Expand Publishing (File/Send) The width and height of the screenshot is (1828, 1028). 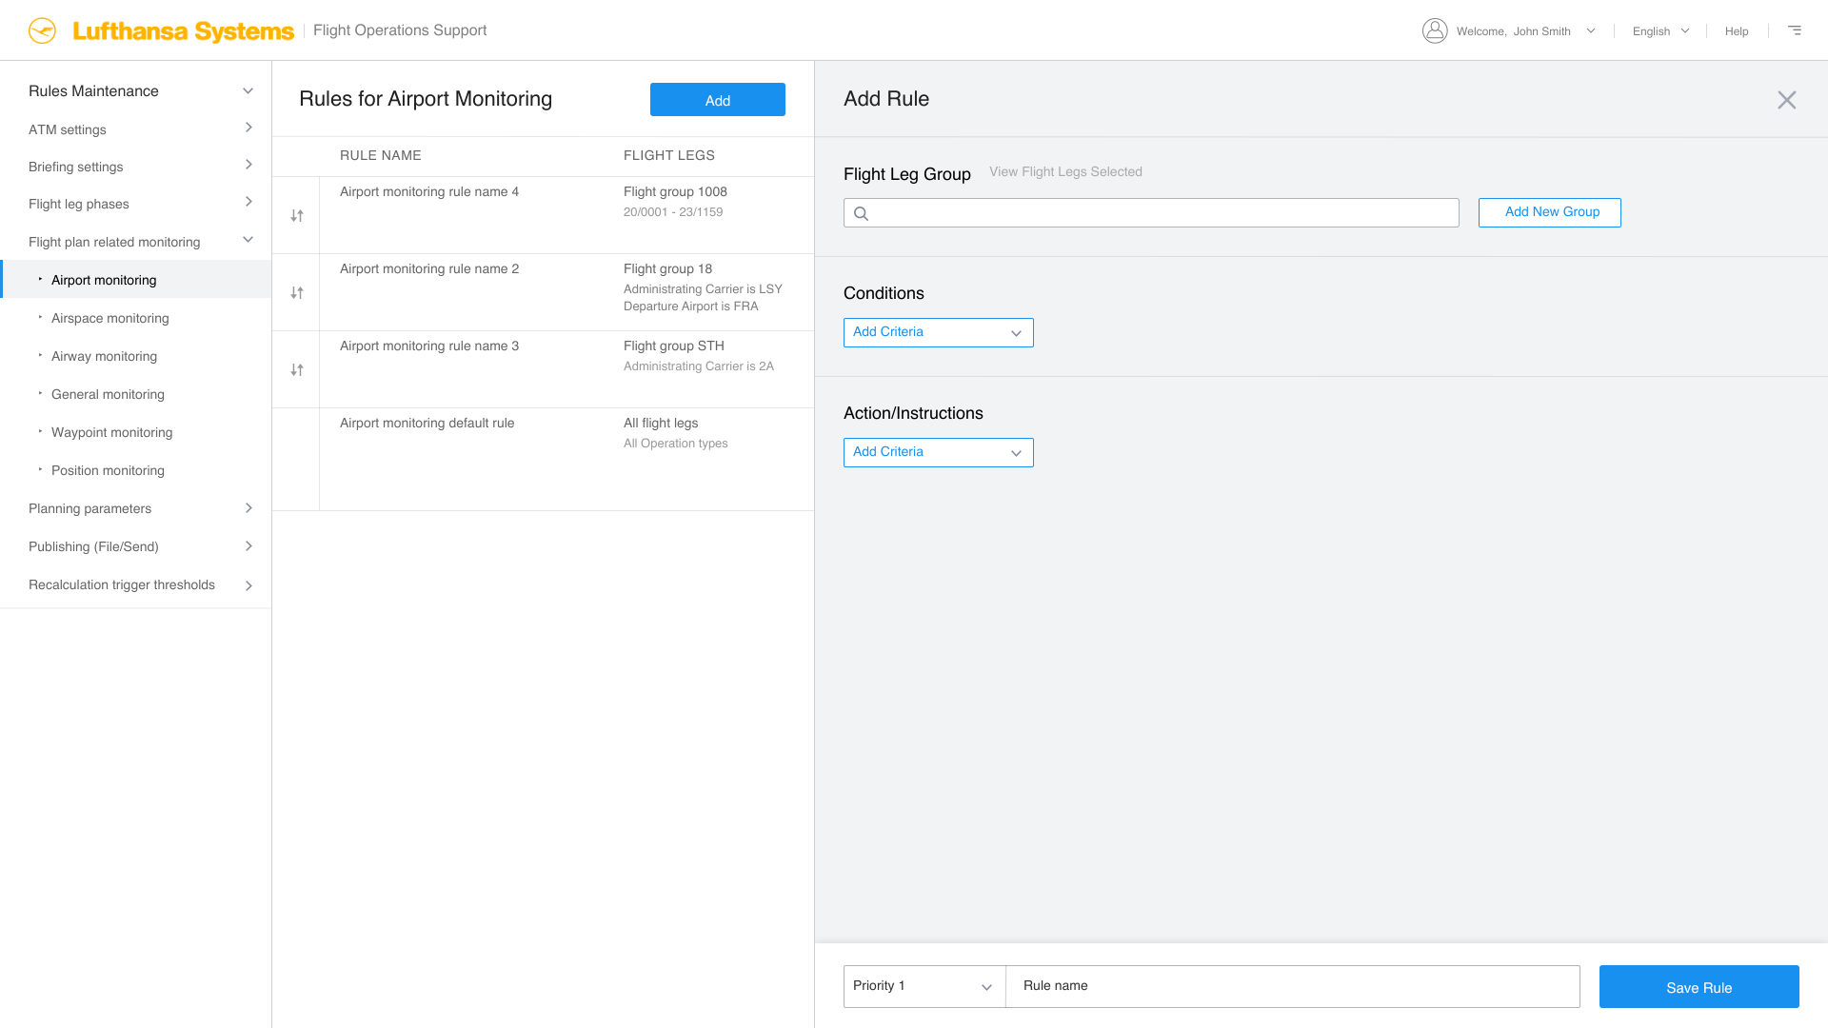(248, 546)
